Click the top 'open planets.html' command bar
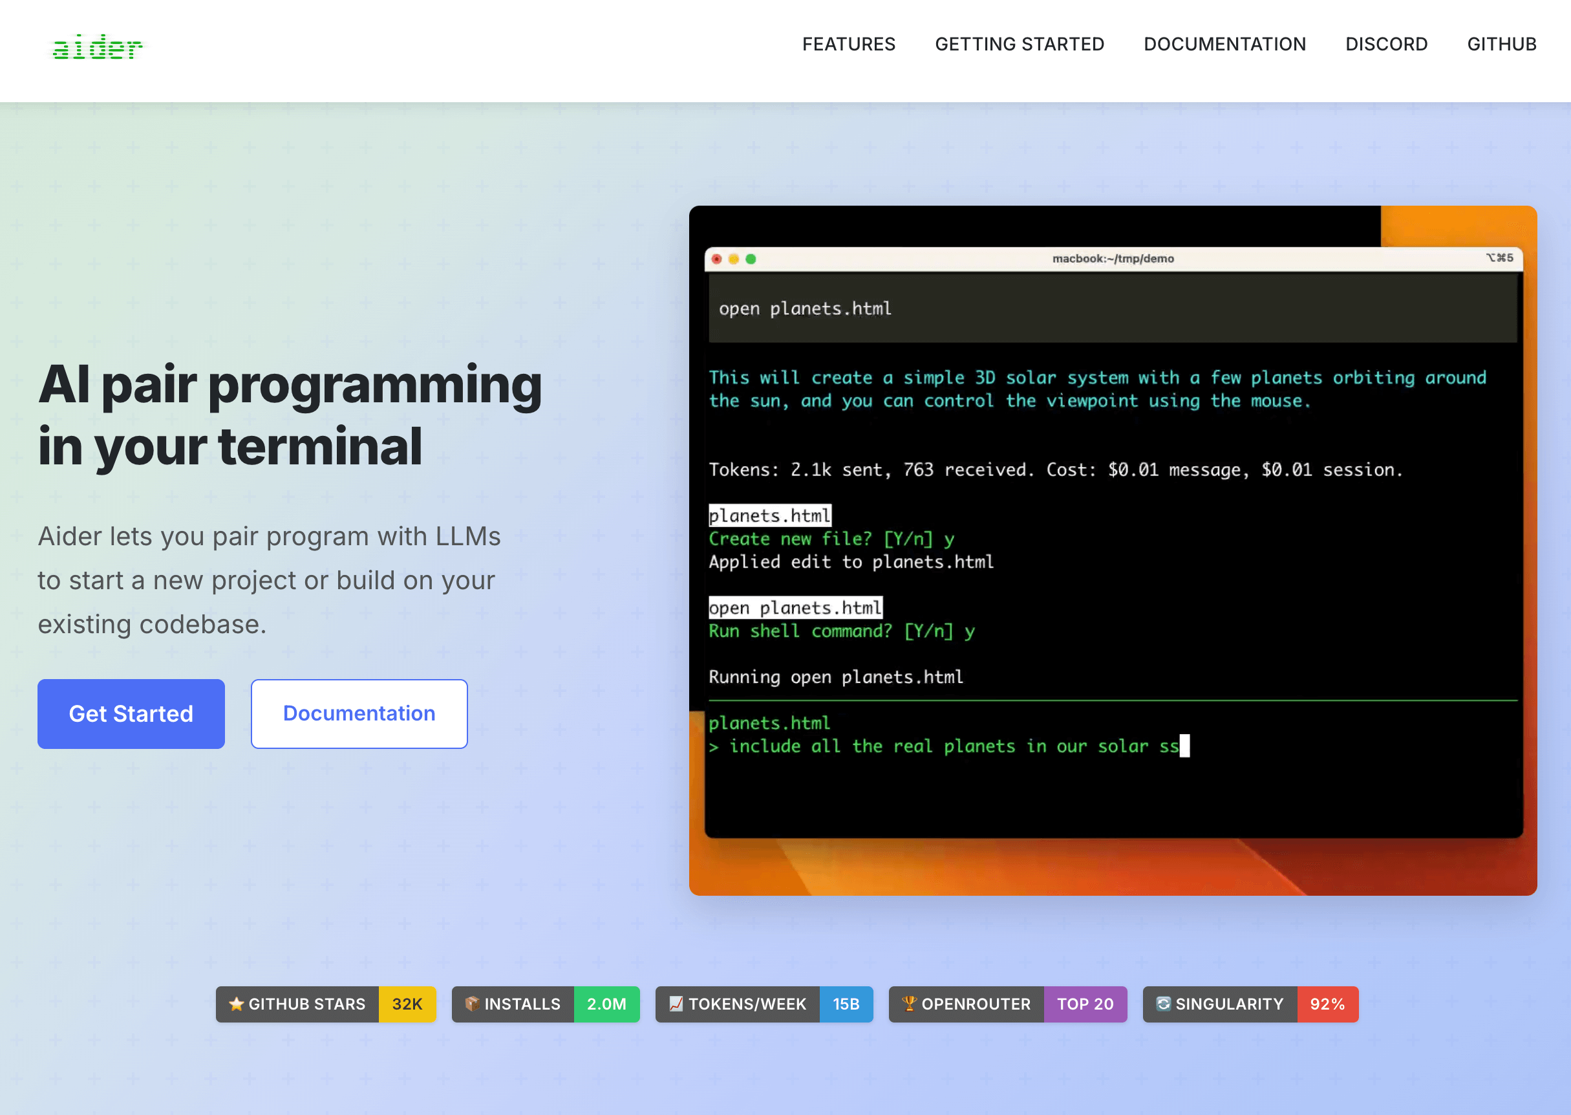Screen dimensions: 1571x1115 [x=1113, y=309]
